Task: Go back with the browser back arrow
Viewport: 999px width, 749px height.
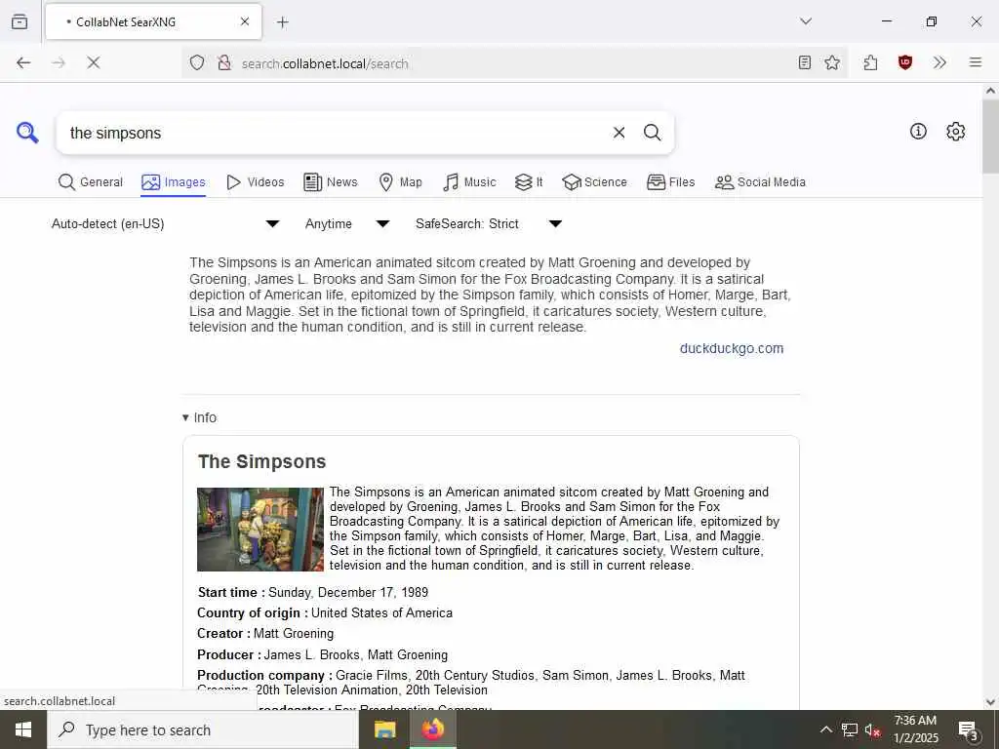Action: click(23, 62)
